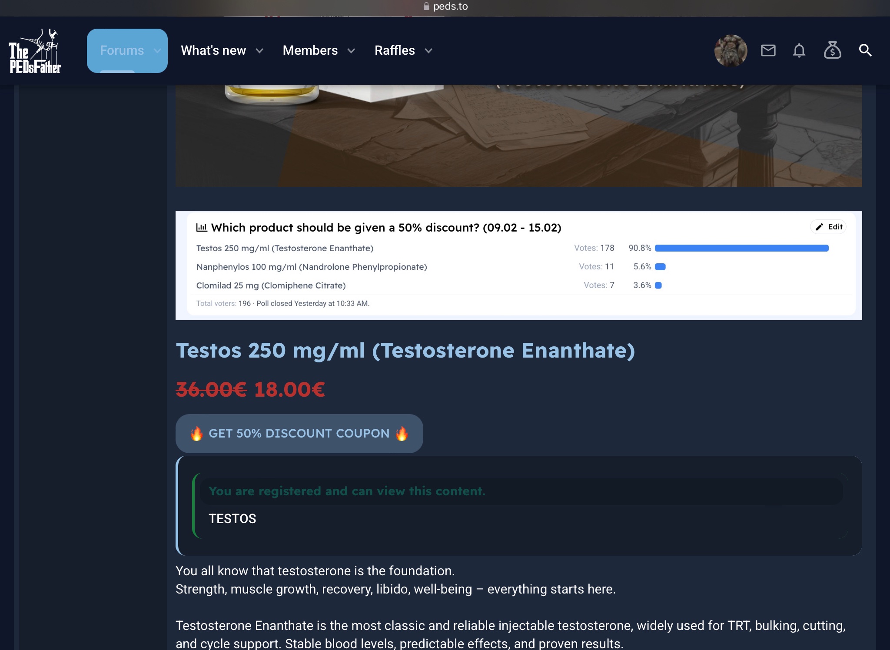The height and width of the screenshot is (650, 890).
Task: Click the Testosterone product banner image
Action: click(518, 136)
